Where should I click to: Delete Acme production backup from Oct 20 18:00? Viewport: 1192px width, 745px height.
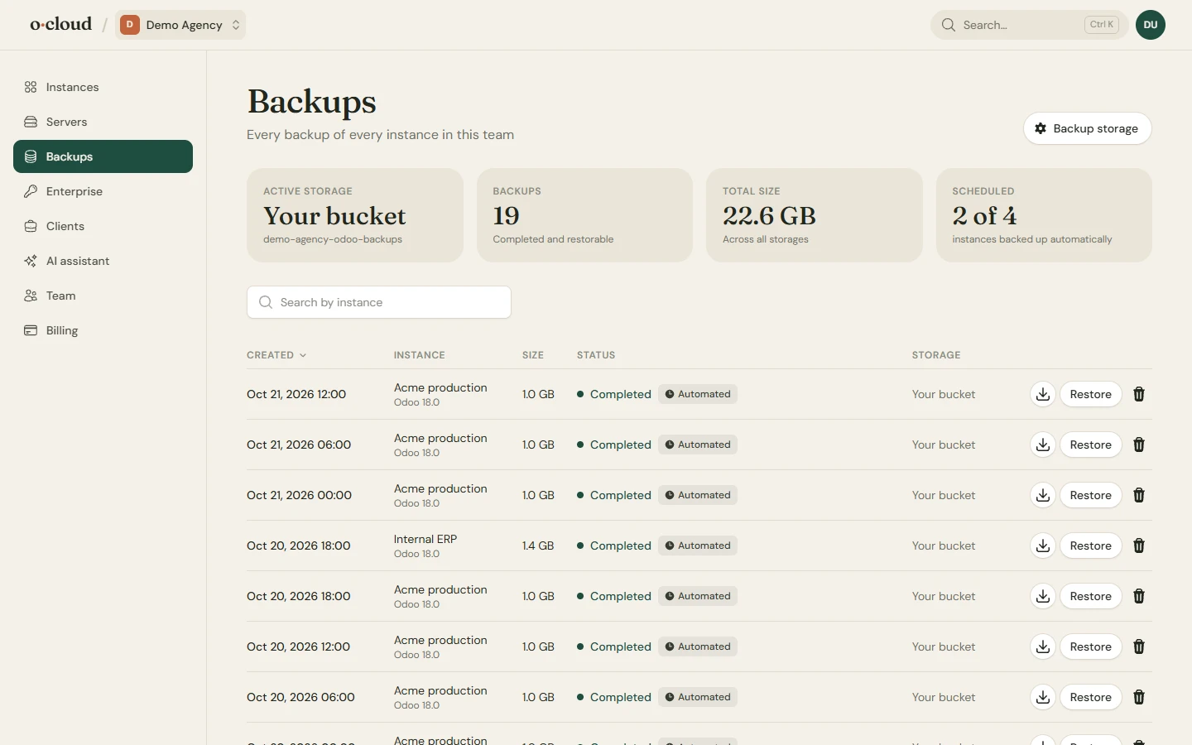tap(1139, 596)
